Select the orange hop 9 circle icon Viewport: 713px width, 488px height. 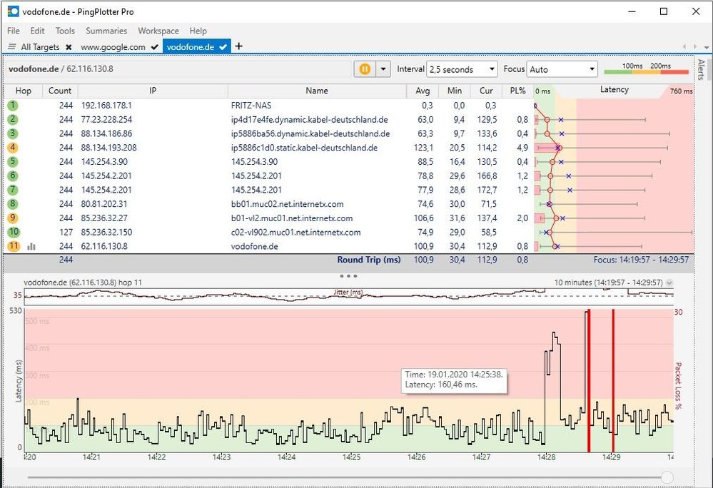(13, 218)
